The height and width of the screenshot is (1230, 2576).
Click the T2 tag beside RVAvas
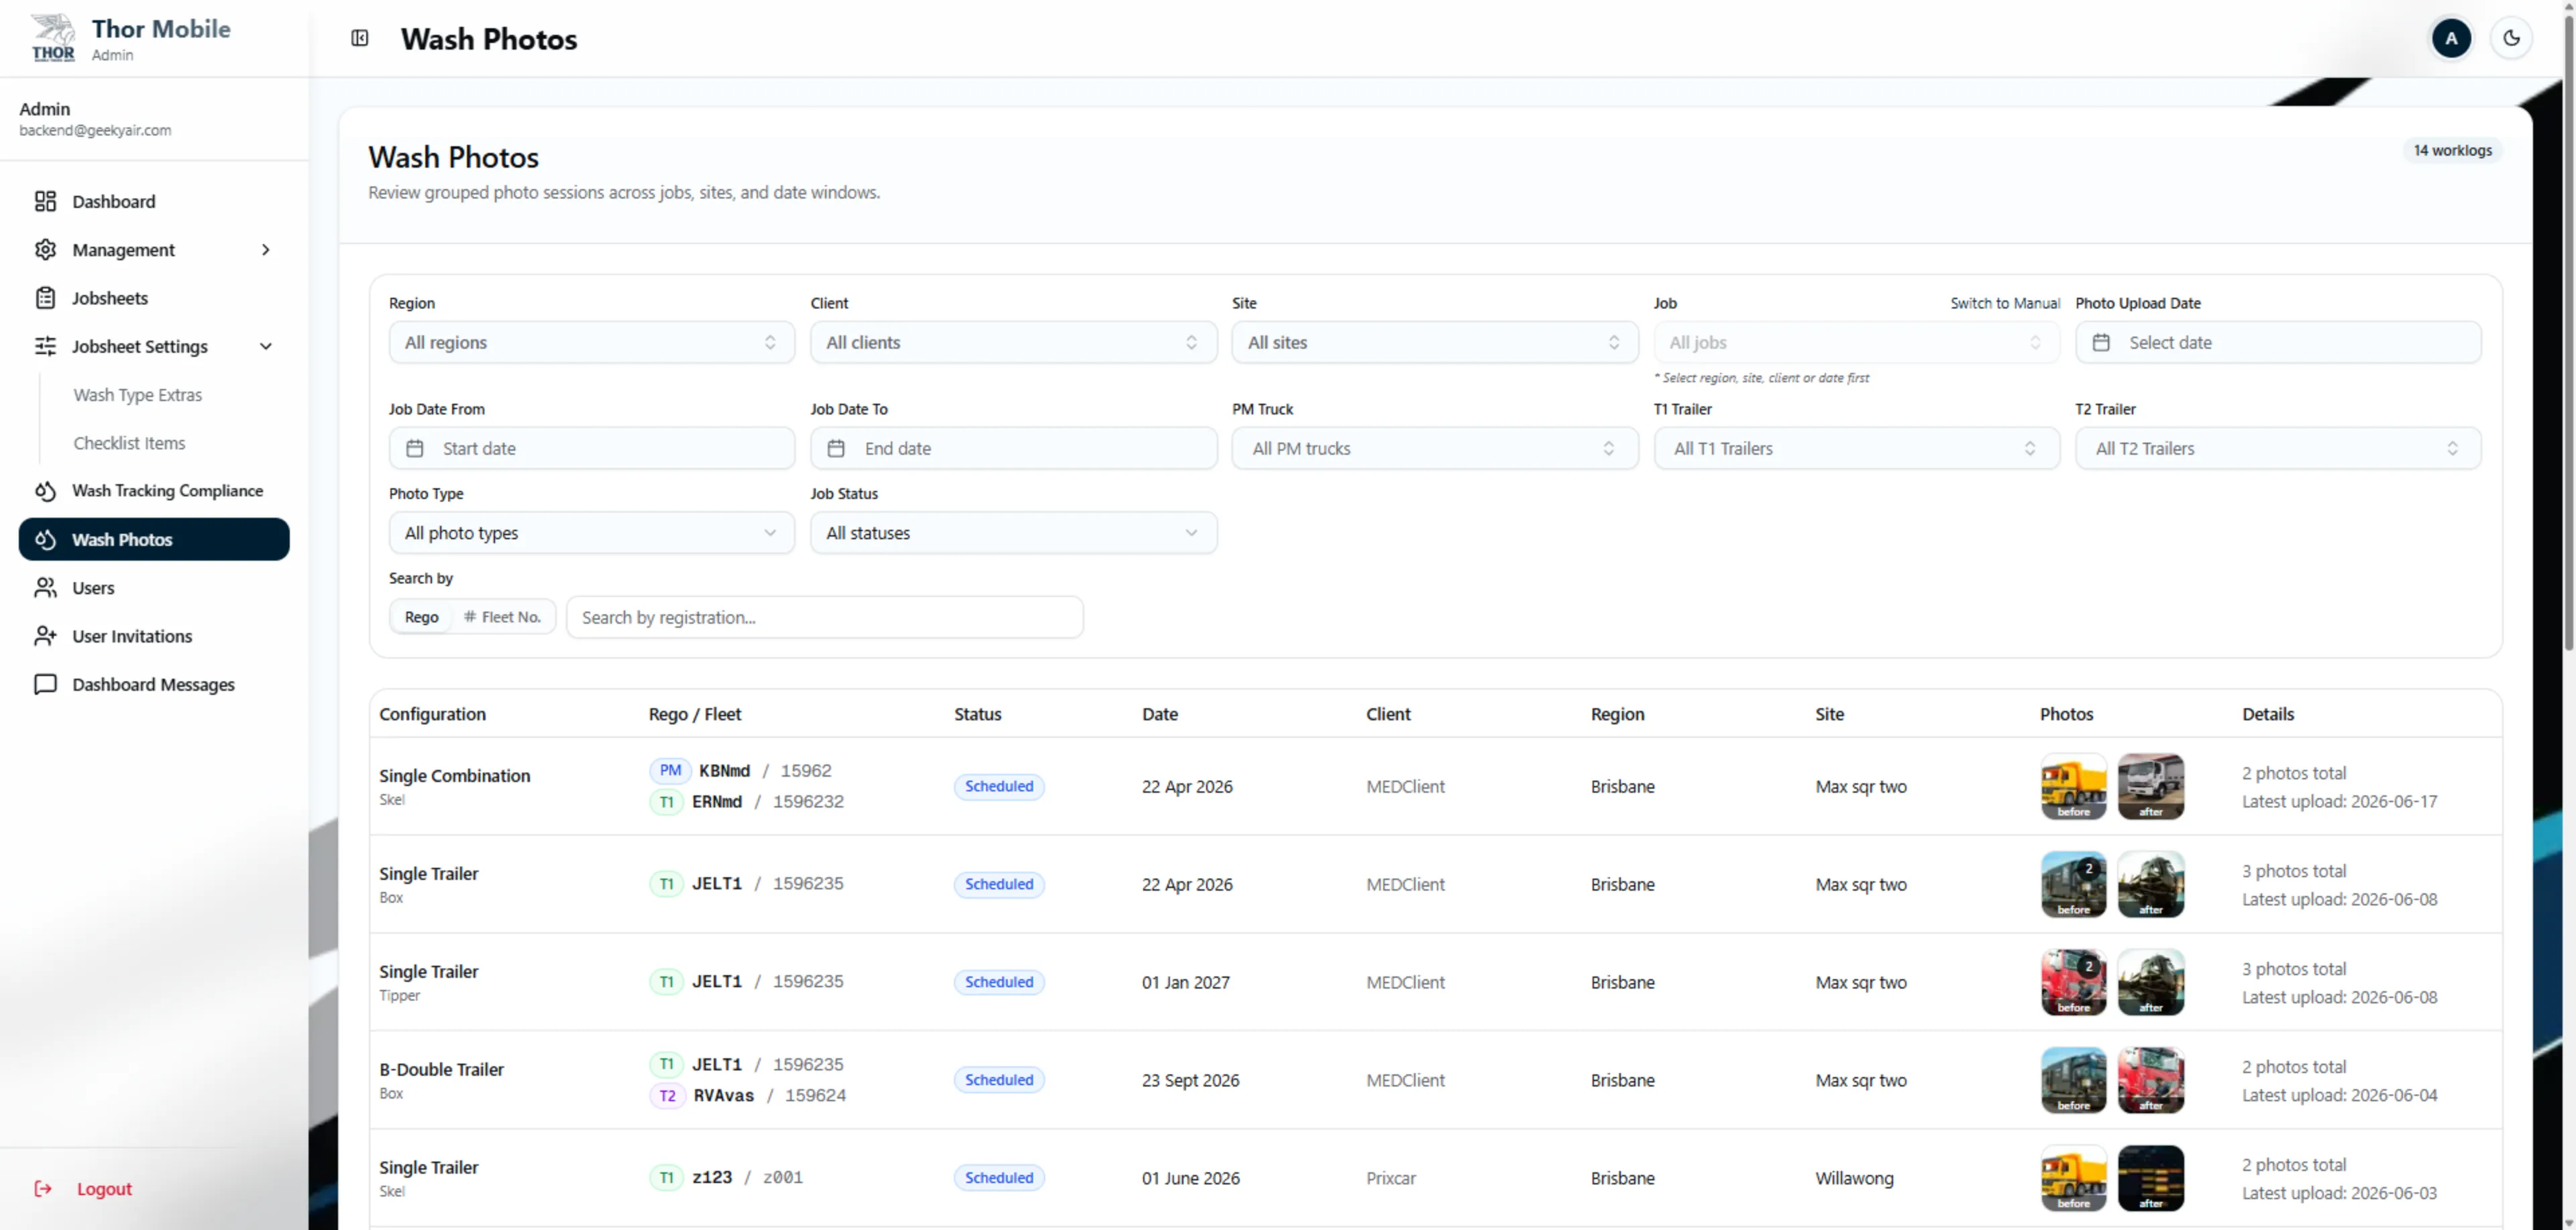(667, 1095)
